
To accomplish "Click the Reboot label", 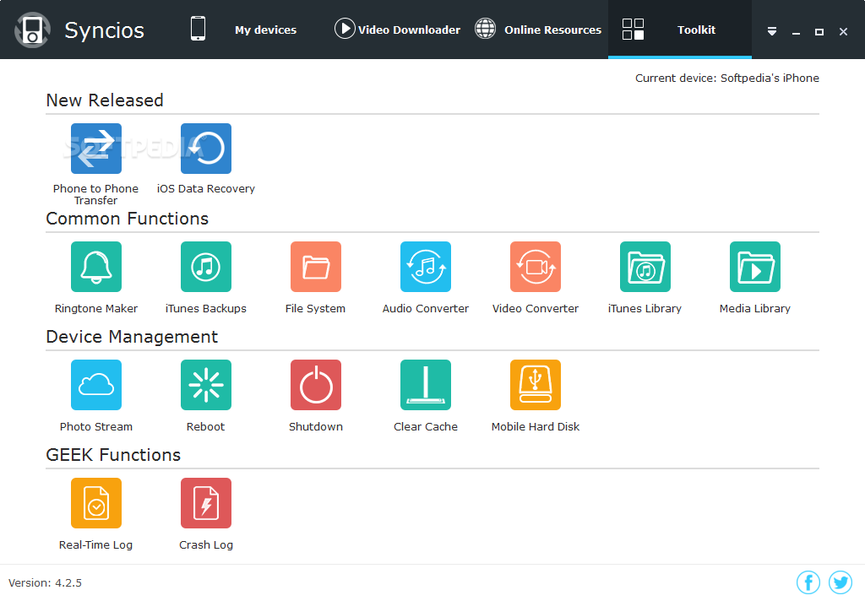I will (206, 426).
